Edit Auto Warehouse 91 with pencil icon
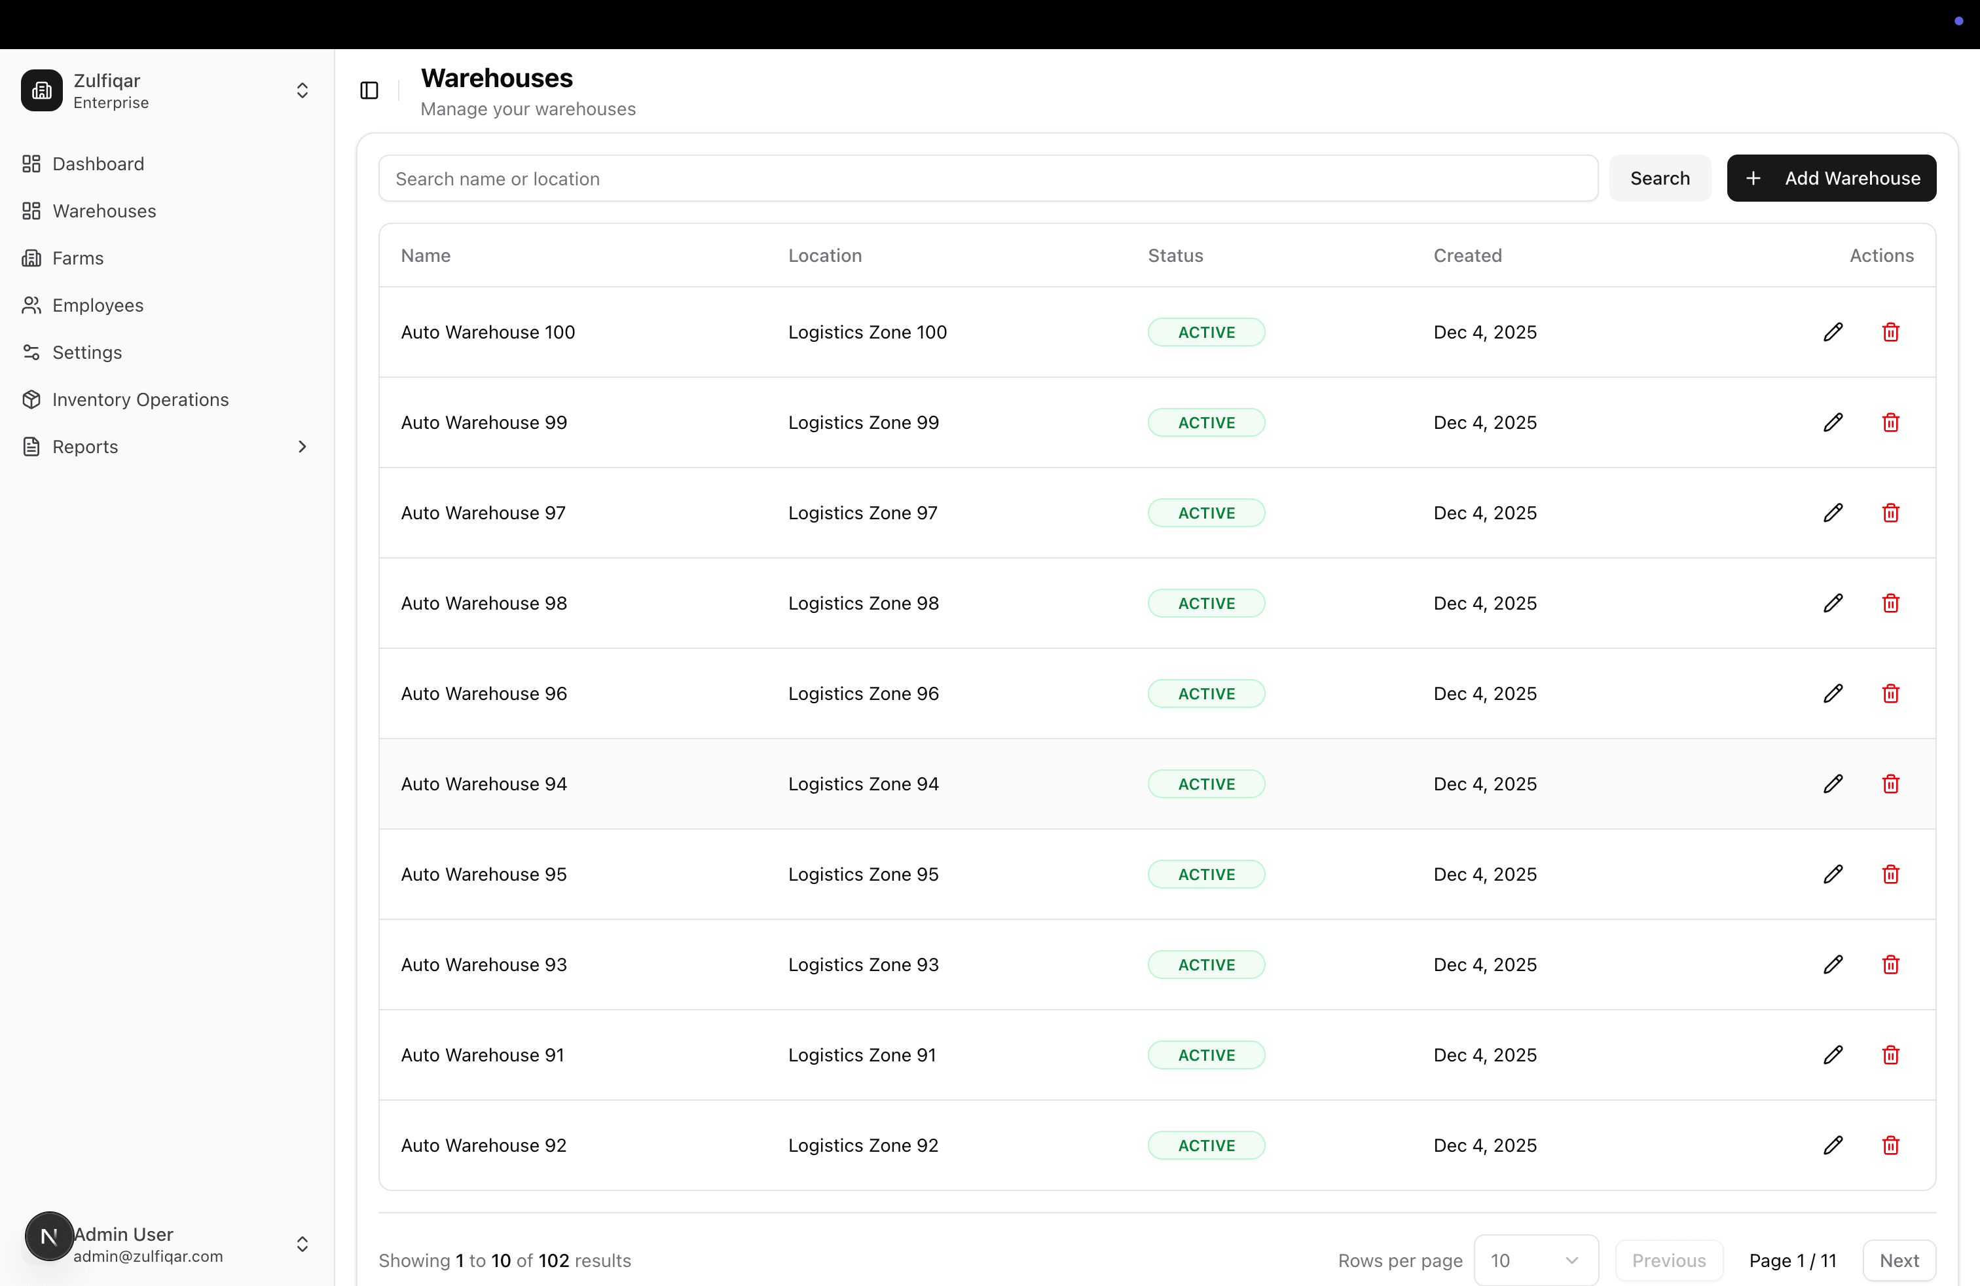The image size is (1980, 1286). 1833,1055
